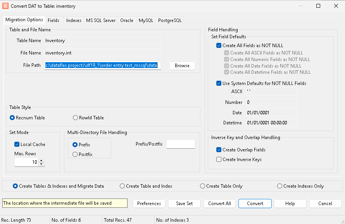Toggle Create Overlap Fields checkbox

pos(219,150)
